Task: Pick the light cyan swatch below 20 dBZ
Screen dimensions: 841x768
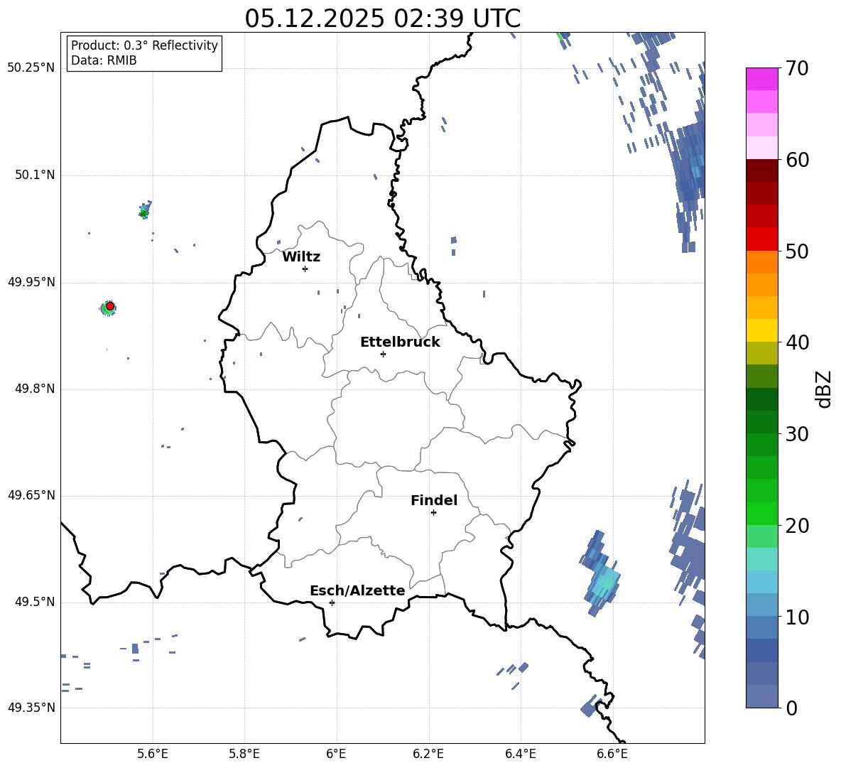Action: 761,559
